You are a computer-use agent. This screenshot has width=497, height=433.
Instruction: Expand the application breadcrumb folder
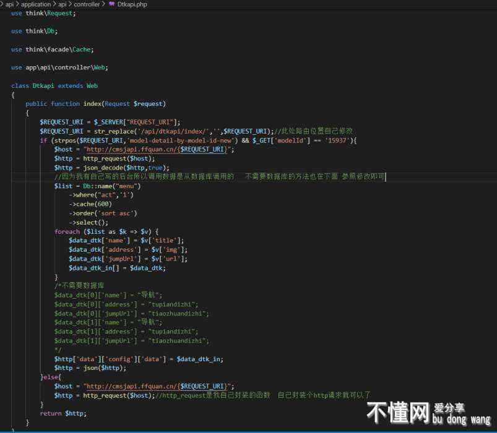36,4
